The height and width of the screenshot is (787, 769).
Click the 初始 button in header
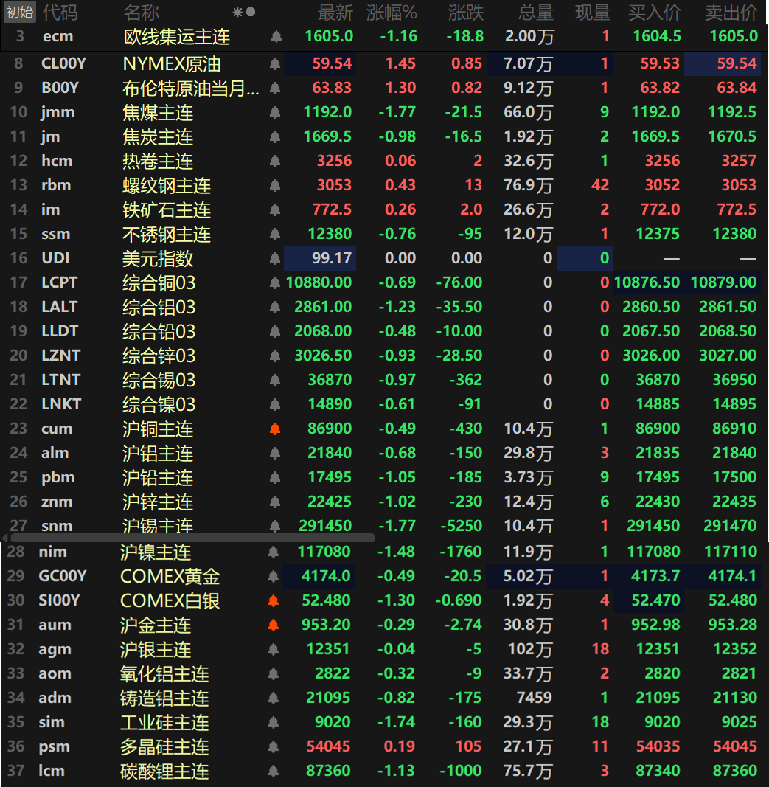(x=19, y=12)
